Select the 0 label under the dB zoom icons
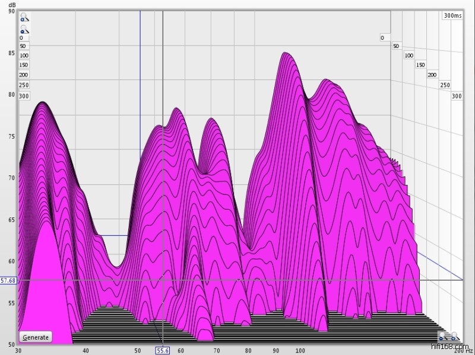475x355 pixels. click(21, 37)
